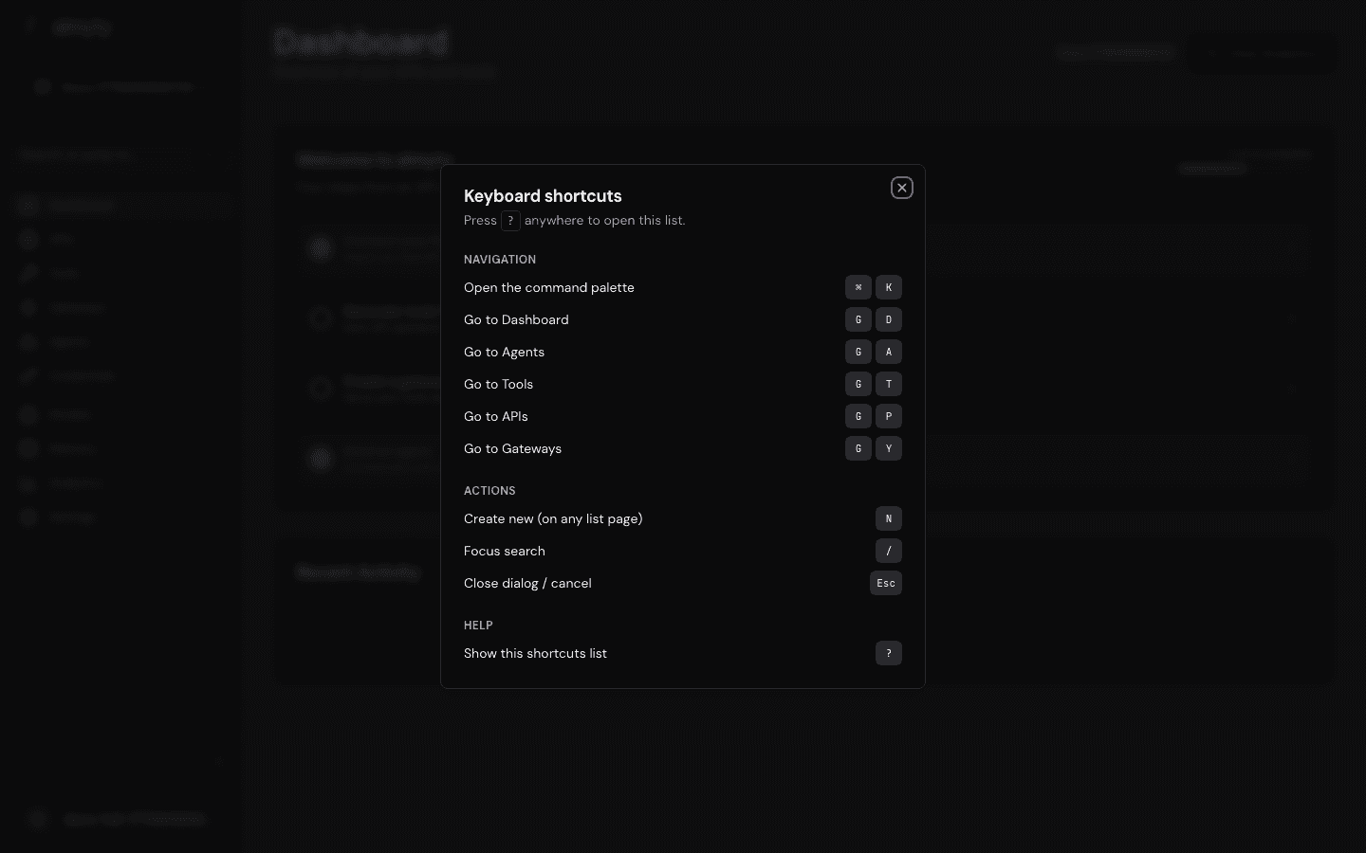Viewport: 1366px width, 853px height.
Task: Click the / key badge
Action: [889, 551]
